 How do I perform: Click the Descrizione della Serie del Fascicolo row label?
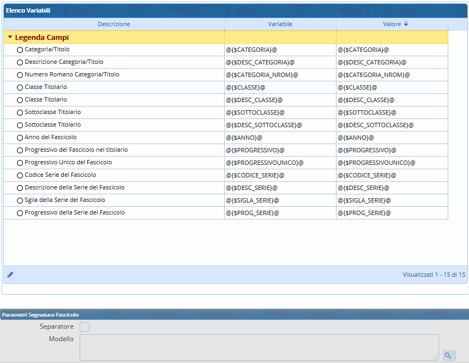pyautogui.click(x=74, y=187)
